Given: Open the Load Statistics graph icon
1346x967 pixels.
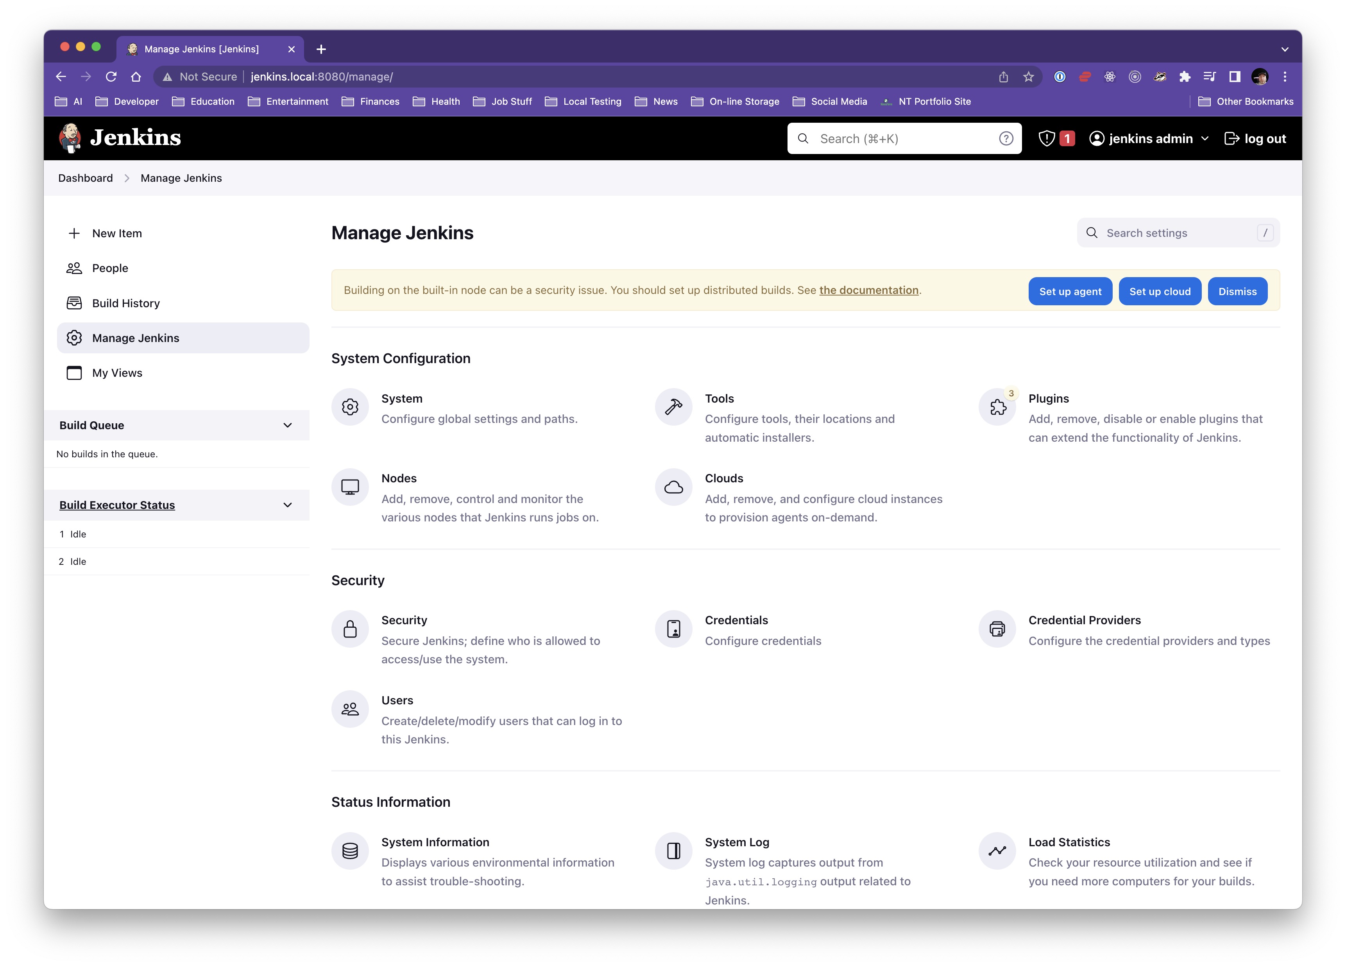Looking at the screenshot, I should click(x=997, y=851).
